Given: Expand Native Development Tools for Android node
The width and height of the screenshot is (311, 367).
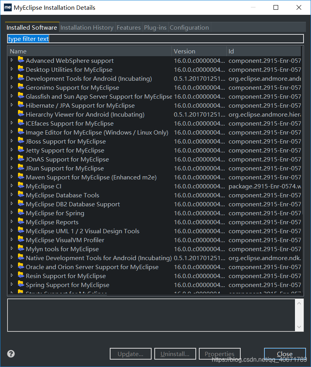Looking at the screenshot, I should coord(12,257).
